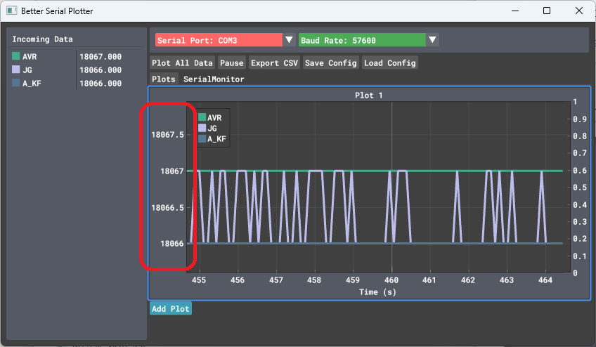Minimize the Better Serial Plotter window
Image resolution: width=596 pixels, height=347 pixels.
click(515, 11)
